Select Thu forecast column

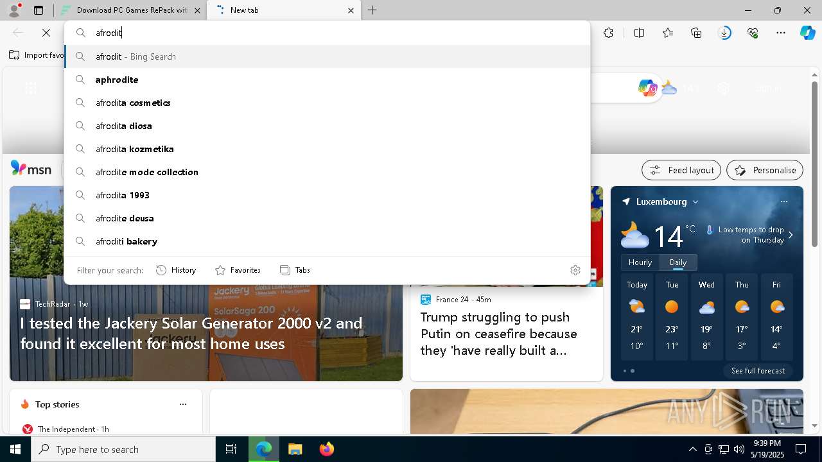click(742, 317)
